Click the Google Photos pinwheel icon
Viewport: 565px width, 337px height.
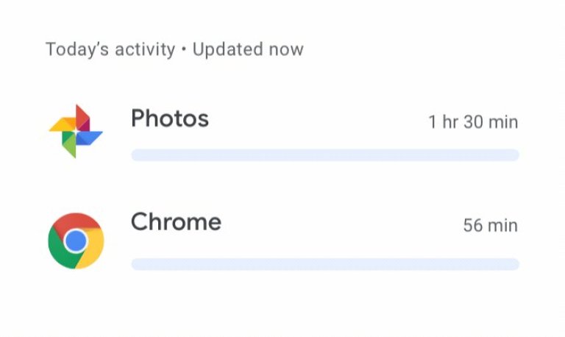[76, 131]
